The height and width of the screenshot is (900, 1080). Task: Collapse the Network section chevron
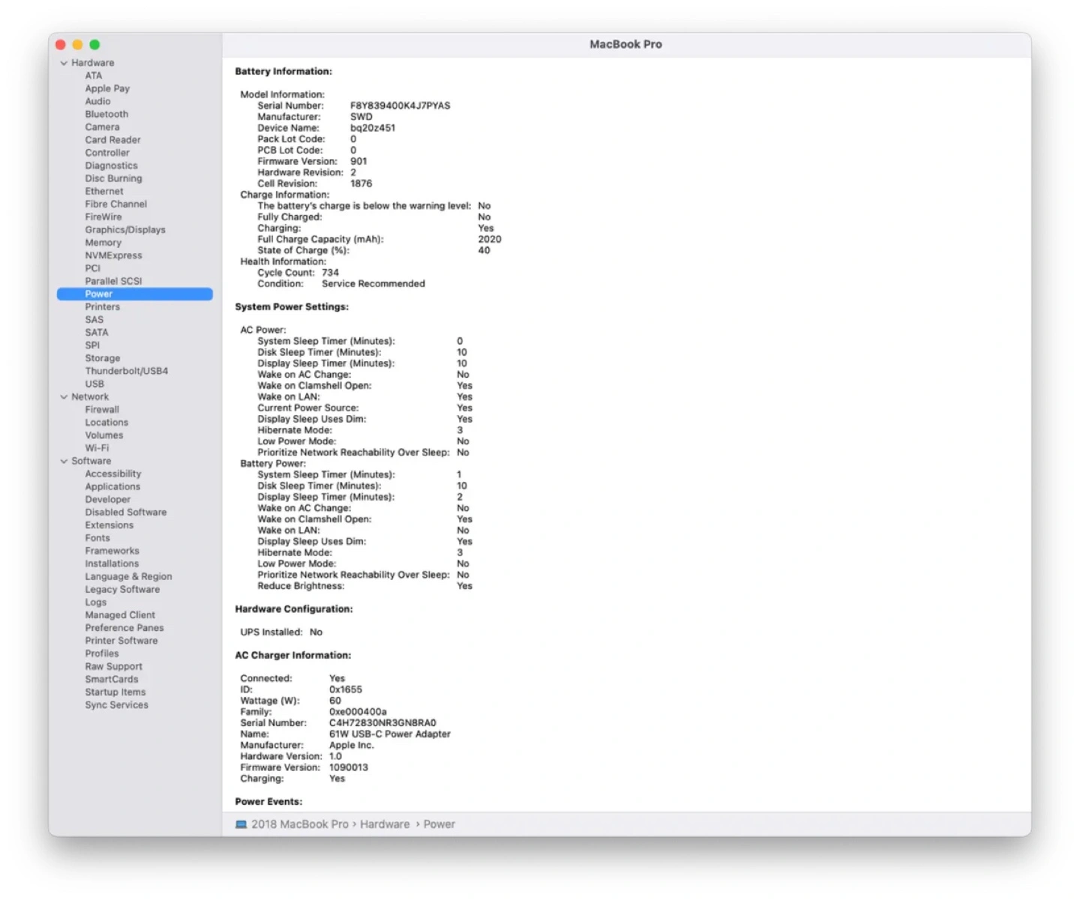(x=64, y=397)
